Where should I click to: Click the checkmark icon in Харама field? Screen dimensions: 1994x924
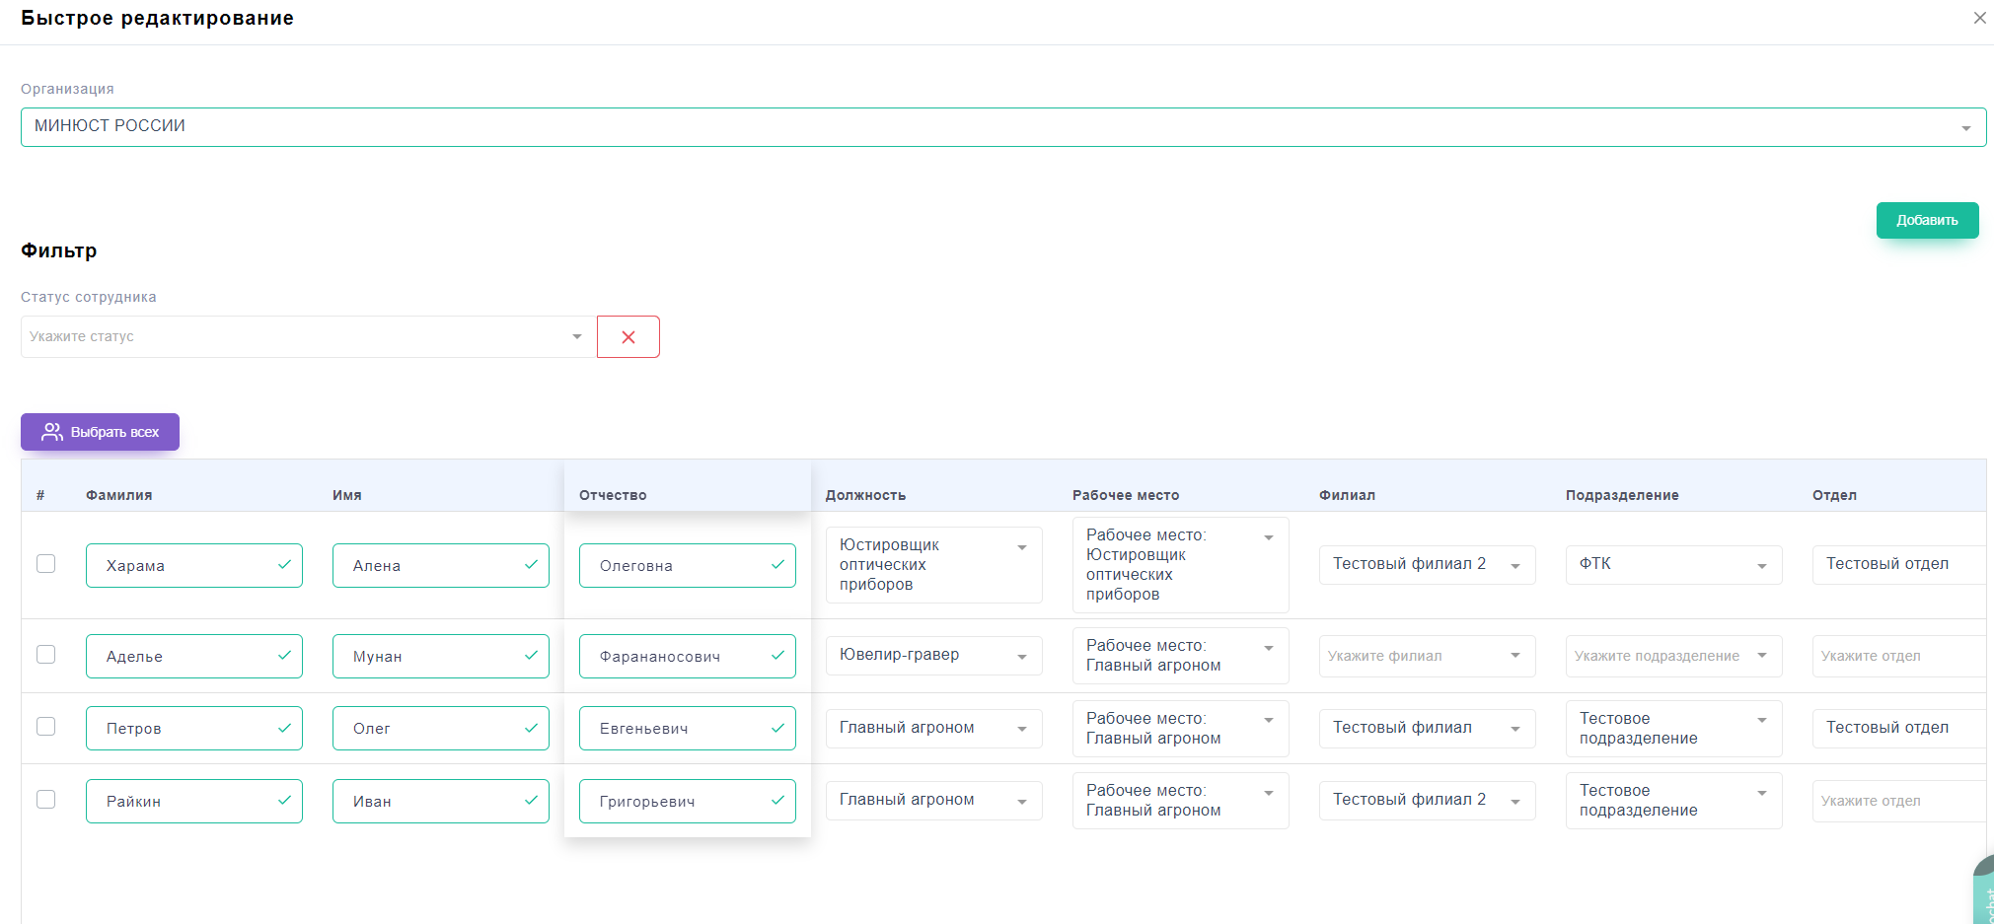[x=284, y=565]
